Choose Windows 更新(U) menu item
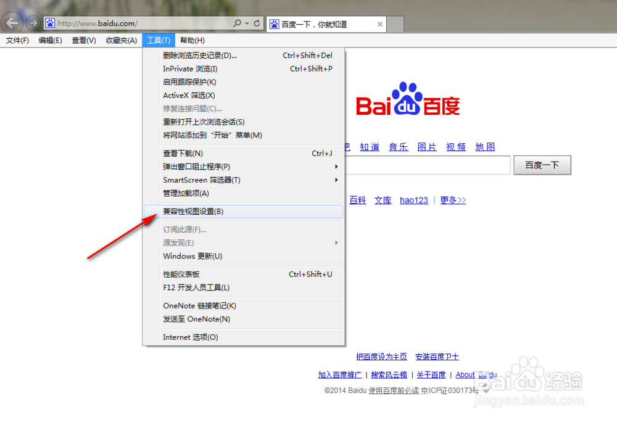 244,257
